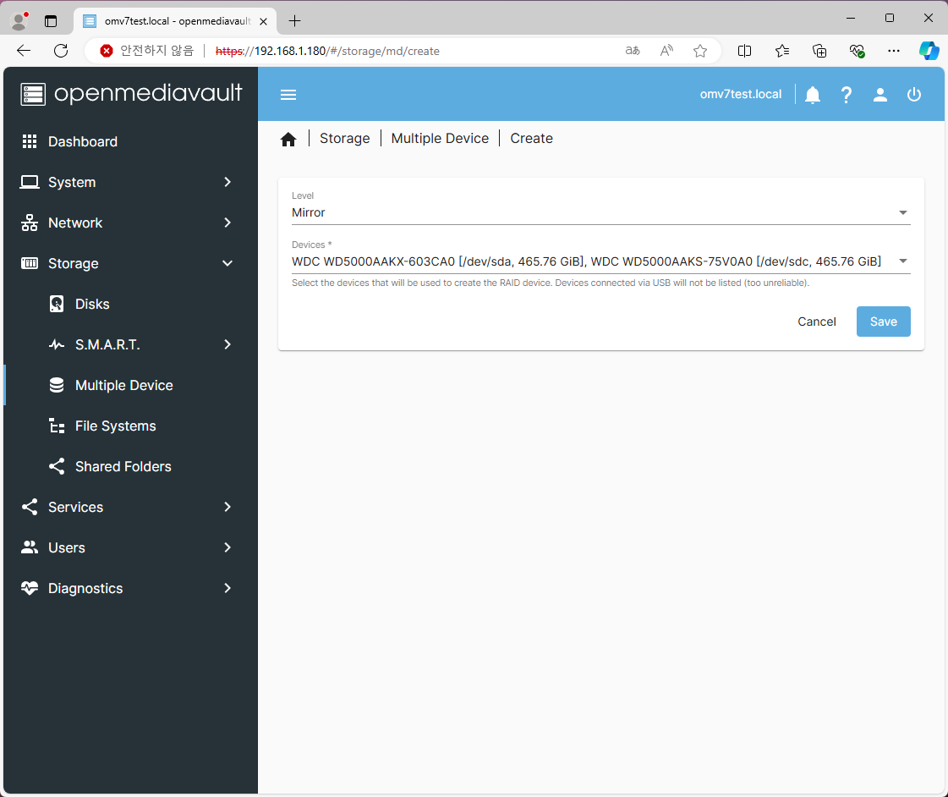
Task: Click the Disks hard drive icon
Action: (x=57, y=304)
